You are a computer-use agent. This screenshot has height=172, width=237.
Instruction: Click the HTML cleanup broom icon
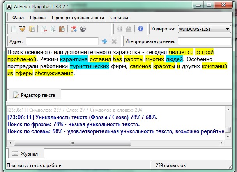point(23,28)
